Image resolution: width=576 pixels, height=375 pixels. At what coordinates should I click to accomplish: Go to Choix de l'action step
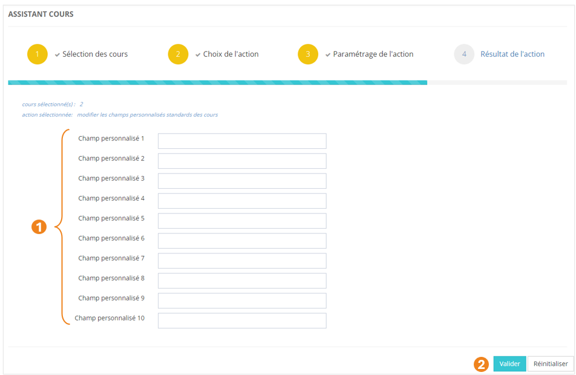point(231,54)
